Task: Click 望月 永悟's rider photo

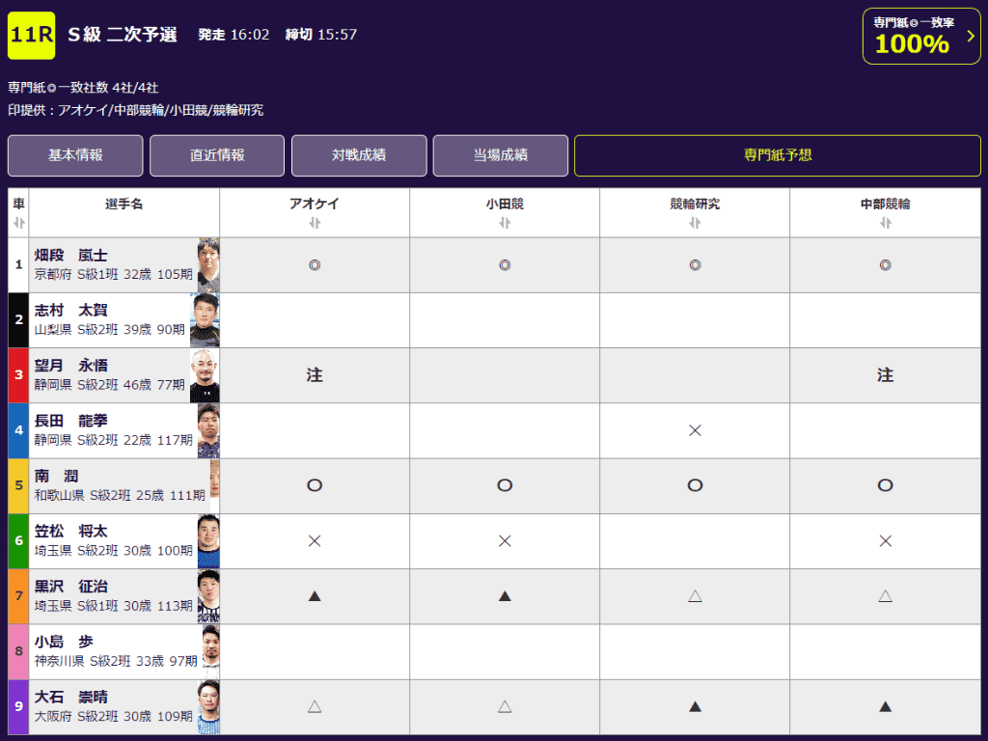Action: pos(205,375)
